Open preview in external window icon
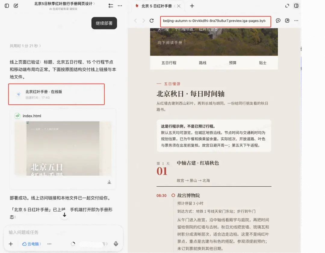This screenshot has height=253, width=325. (x=287, y=20)
